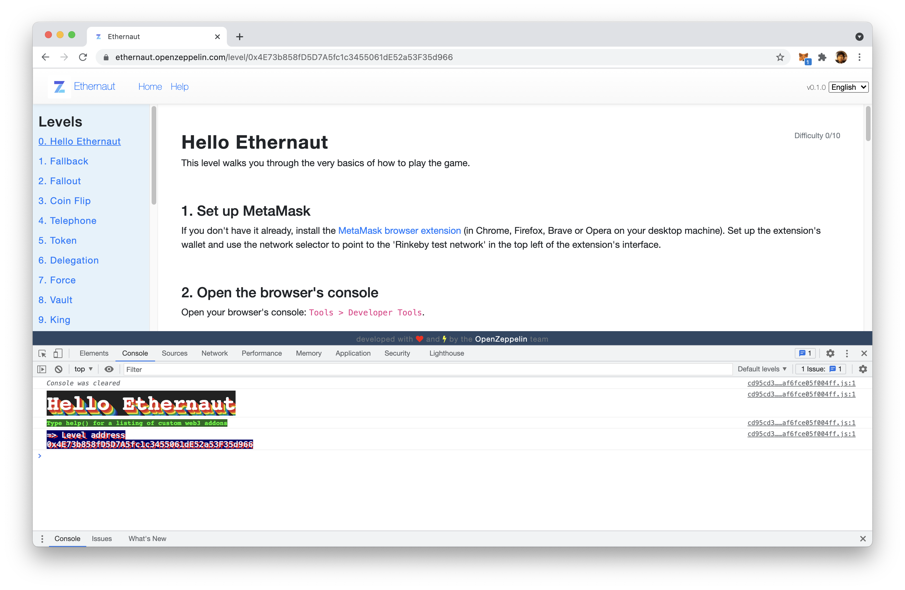
Task: Bookmark page with the star icon
Action: tap(780, 57)
